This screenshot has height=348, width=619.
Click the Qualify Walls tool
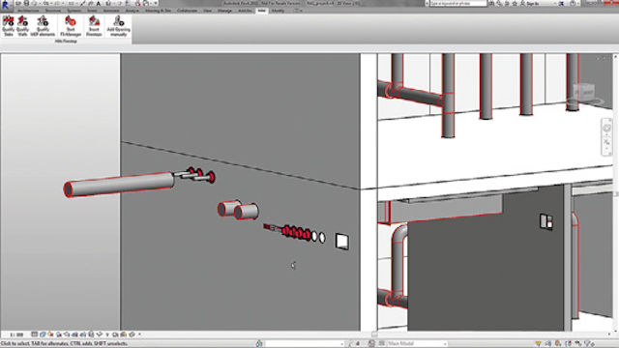22,26
